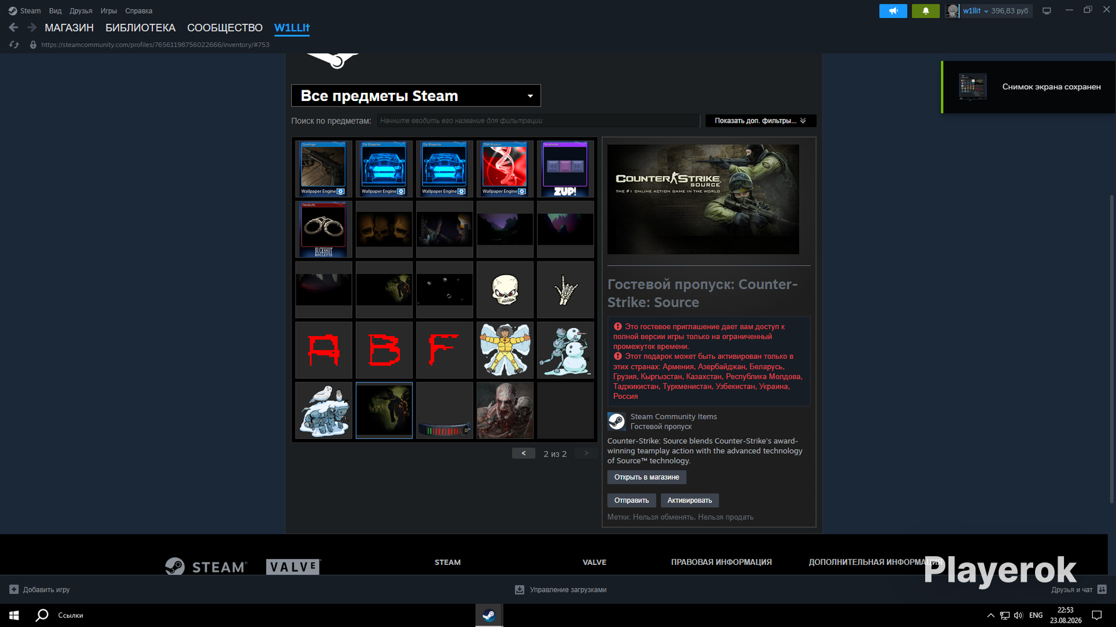Viewport: 1116px width, 627px height.
Task: Open the 'Друзья' menu
Action: click(x=81, y=11)
